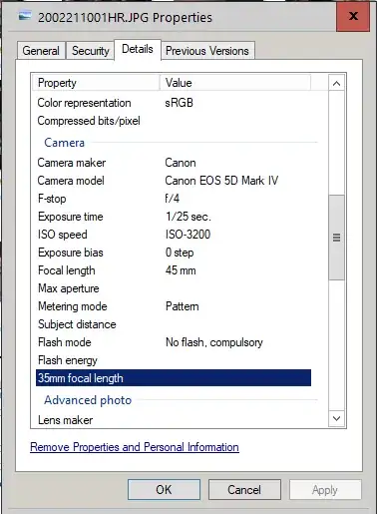Select the Exposure bias row
Viewport: 377px width, 514px height.
click(x=174, y=253)
